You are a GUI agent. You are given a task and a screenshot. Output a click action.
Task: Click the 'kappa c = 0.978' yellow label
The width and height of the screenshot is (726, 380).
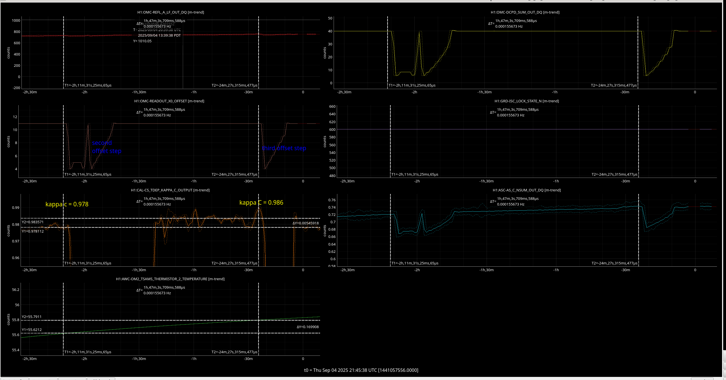tap(67, 204)
